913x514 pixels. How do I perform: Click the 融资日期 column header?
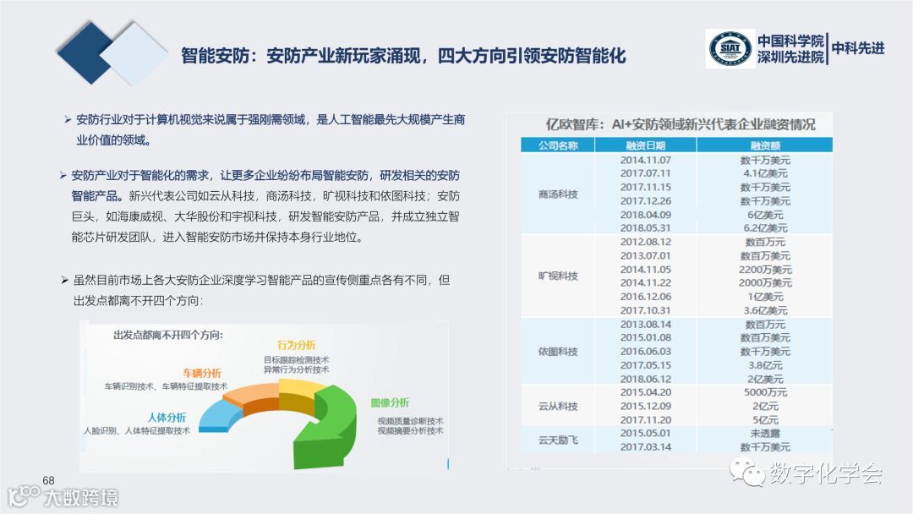645,145
